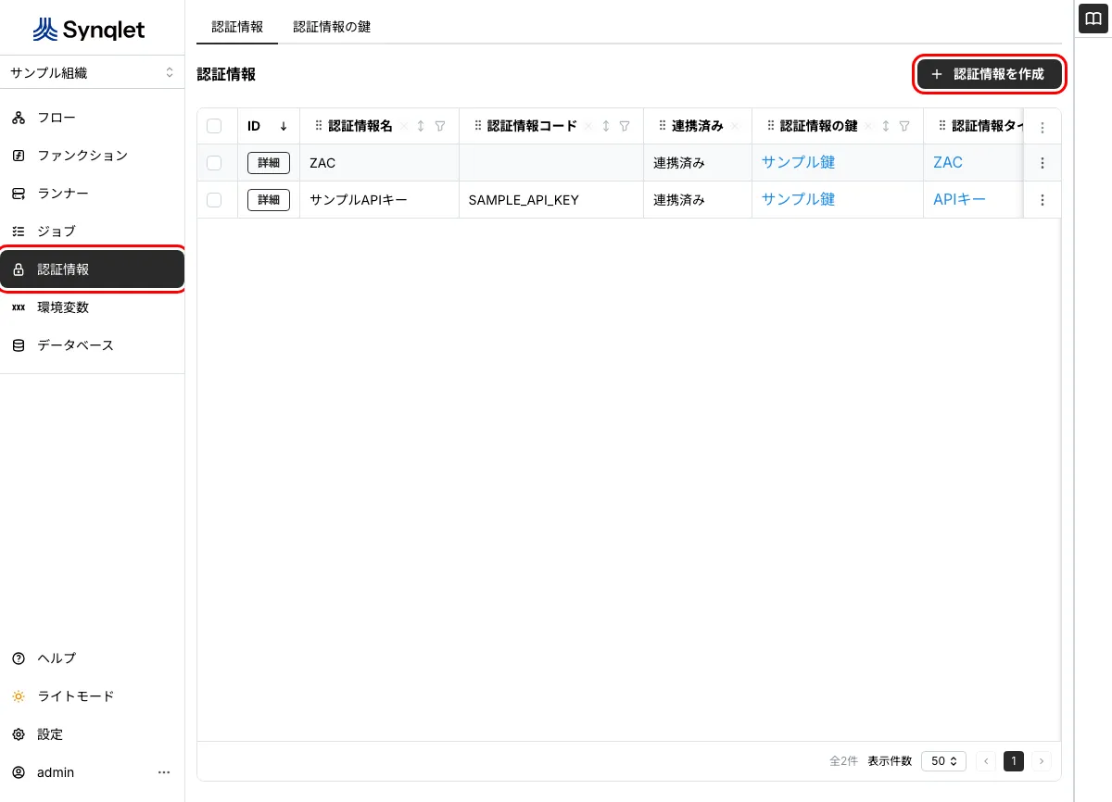Filter the 認証情報の鍵 column
Image resolution: width=1112 pixels, height=802 pixels.
904,126
